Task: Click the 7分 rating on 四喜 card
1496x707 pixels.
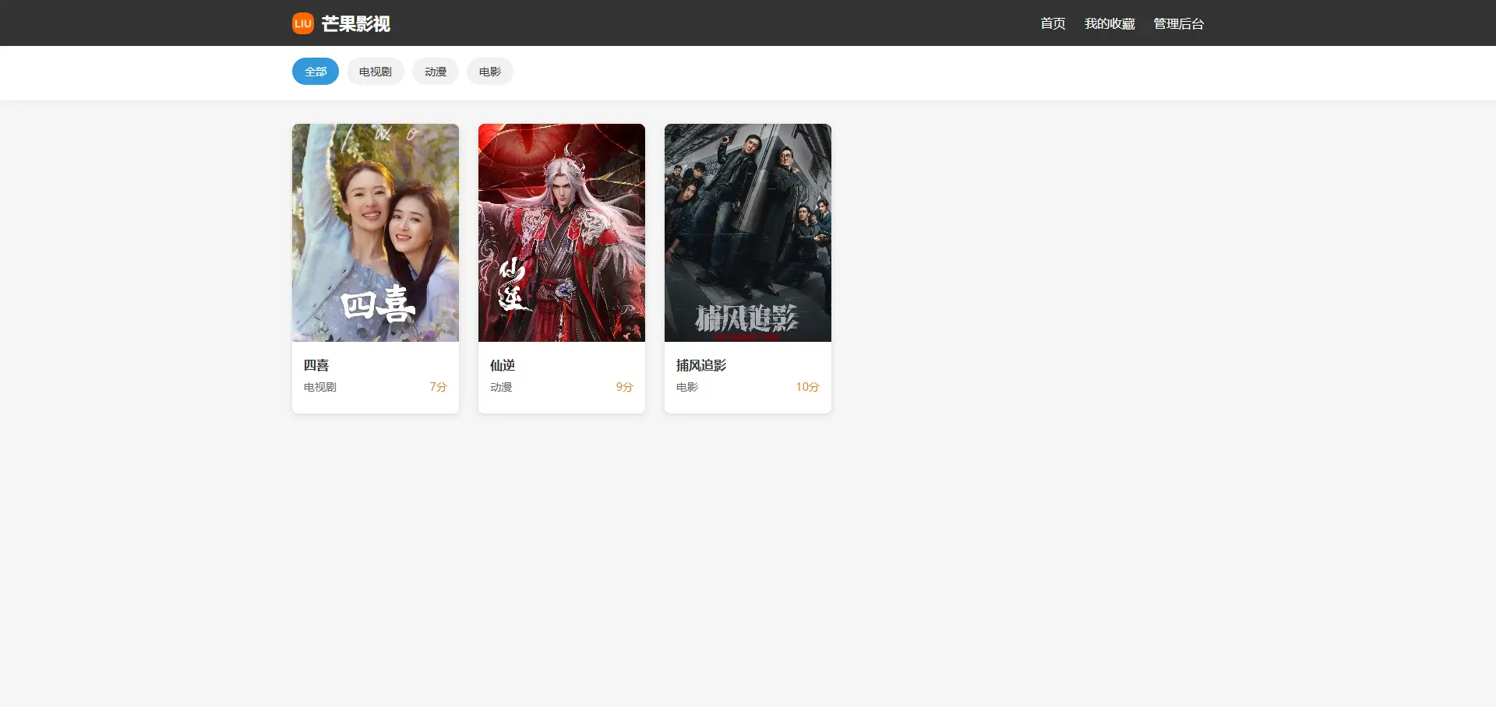Action: point(438,387)
